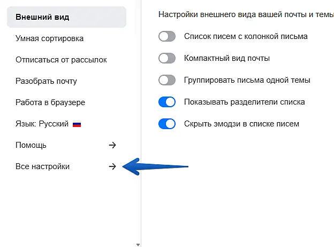Open Разобрать почту settings
334x247 pixels.
pyautogui.click(x=47, y=81)
